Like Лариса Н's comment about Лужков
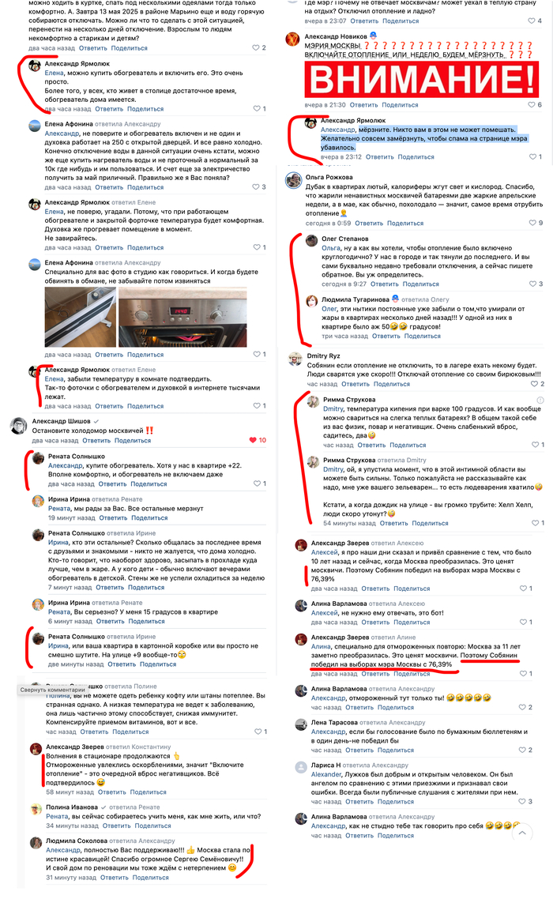 pyautogui.click(x=525, y=802)
